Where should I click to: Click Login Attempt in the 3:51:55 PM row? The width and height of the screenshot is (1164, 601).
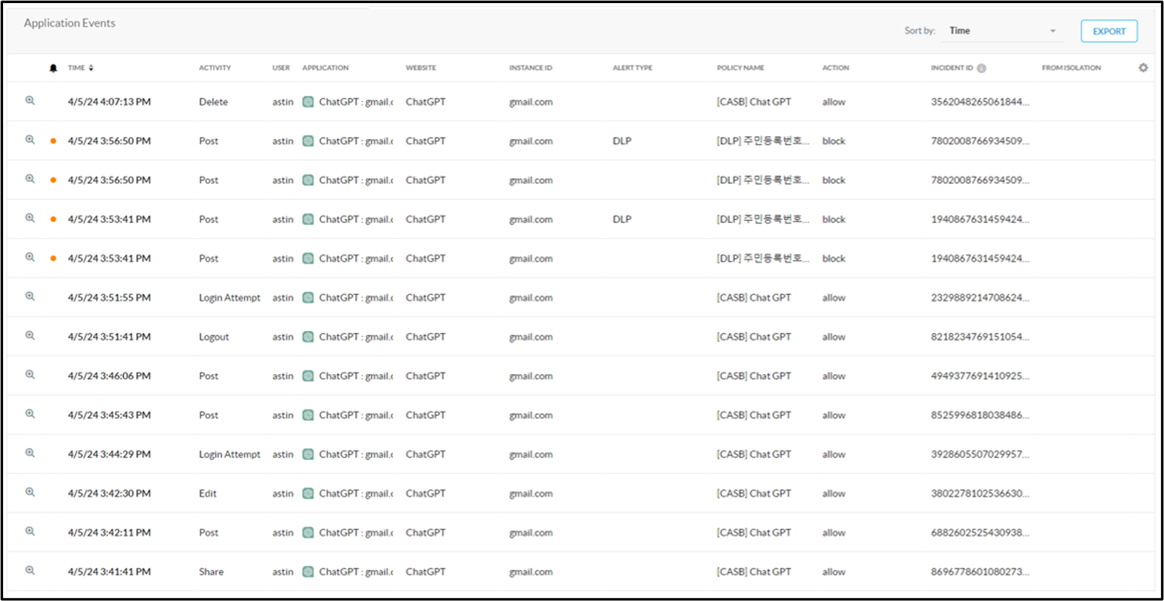[x=230, y=298]
